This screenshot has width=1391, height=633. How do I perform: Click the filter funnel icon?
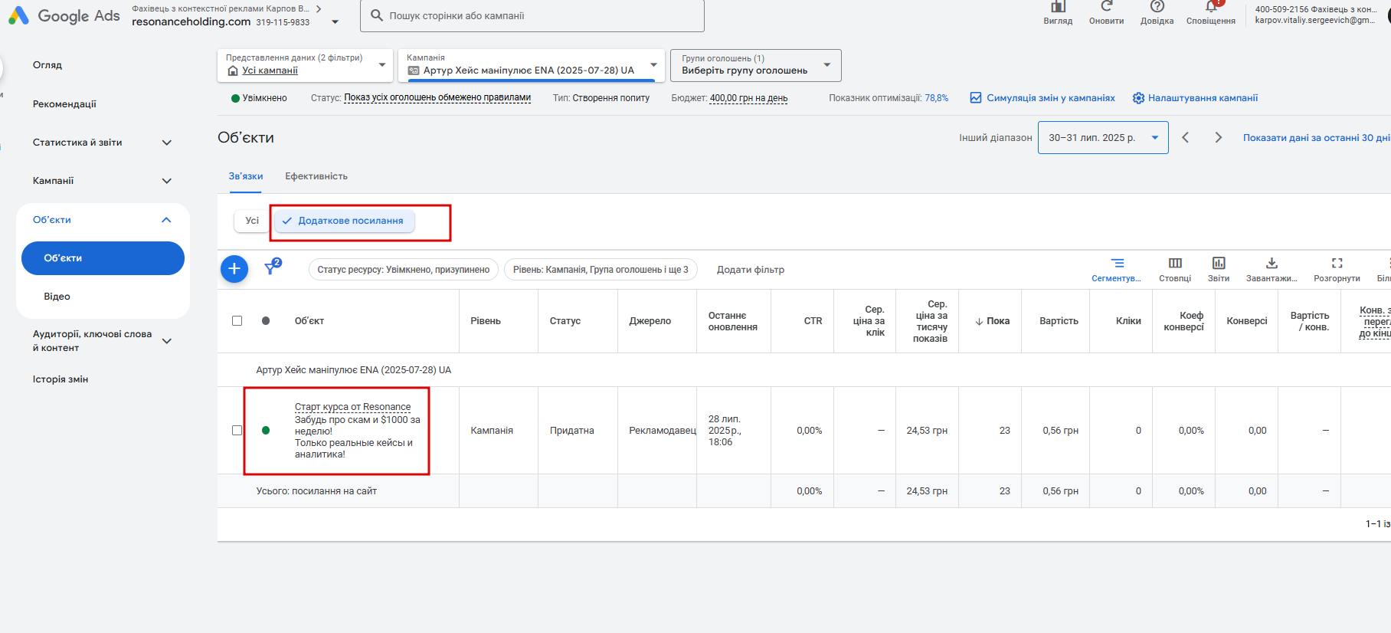[270, 268]
